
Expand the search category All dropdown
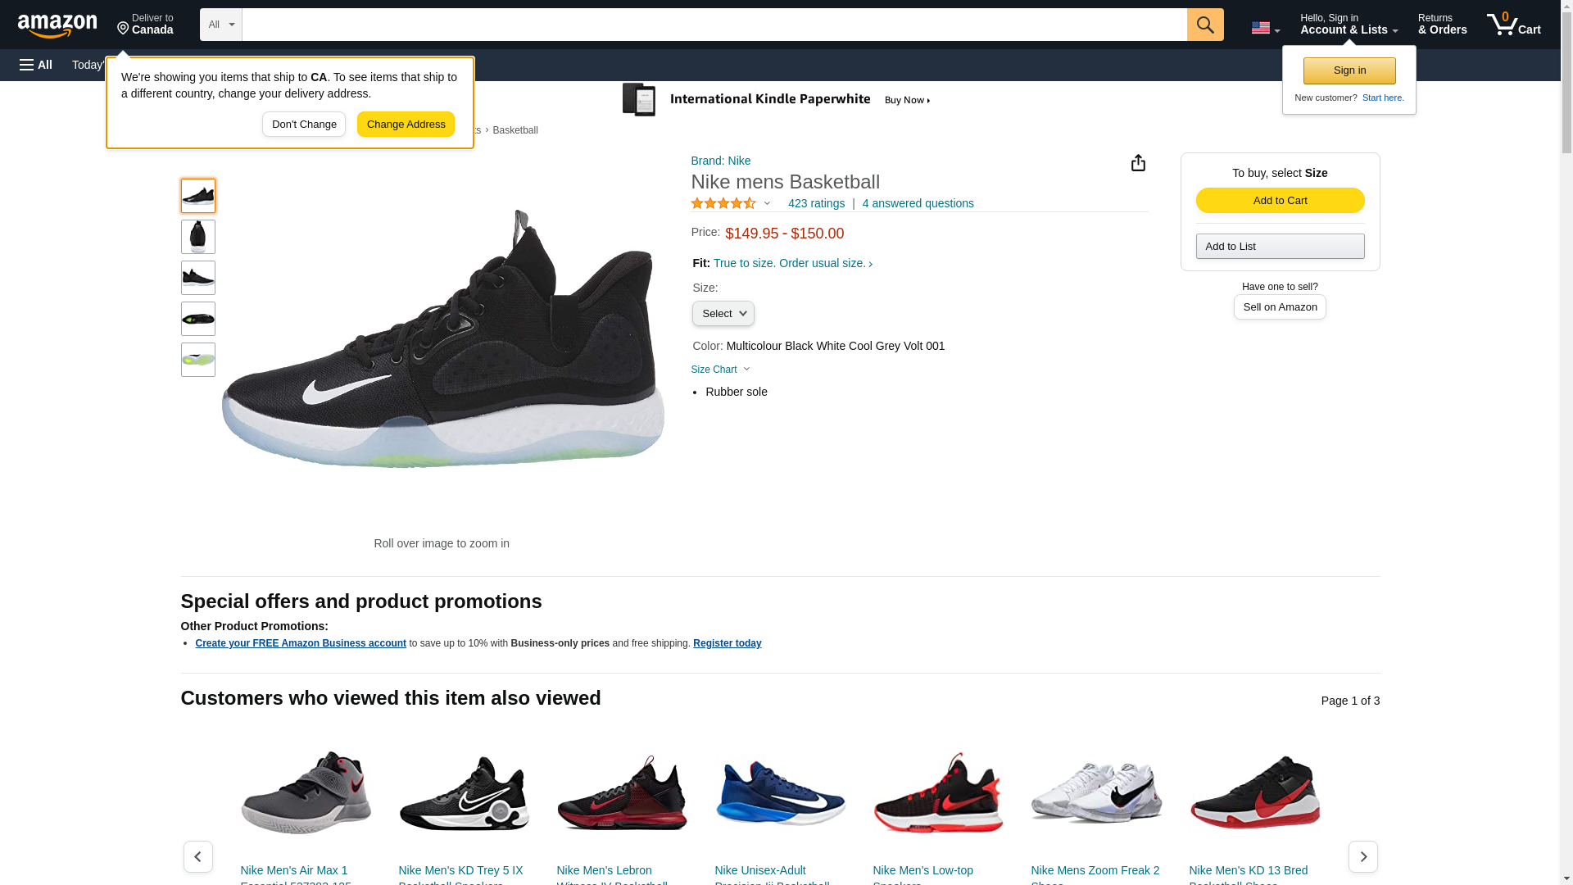click(221, 25)
